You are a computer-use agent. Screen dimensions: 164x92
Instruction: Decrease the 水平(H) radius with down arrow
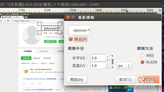click(x=107, y=59)
